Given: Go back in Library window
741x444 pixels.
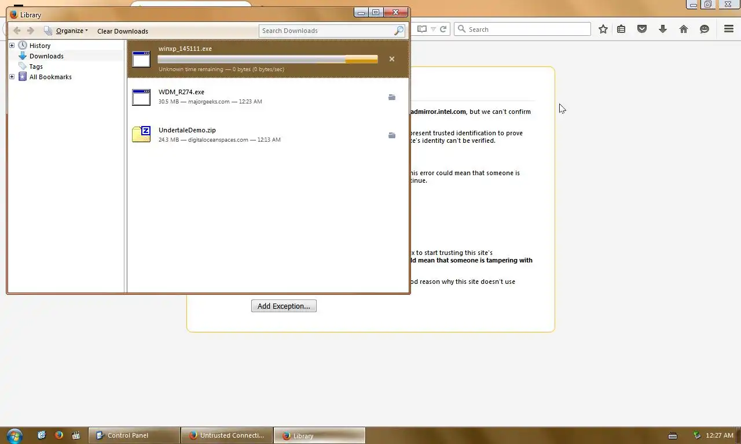Looking at the screenshot, I should coord(17,31).
